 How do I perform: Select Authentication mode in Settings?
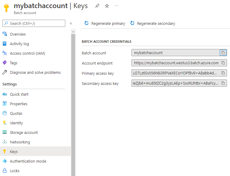[28, 161]
